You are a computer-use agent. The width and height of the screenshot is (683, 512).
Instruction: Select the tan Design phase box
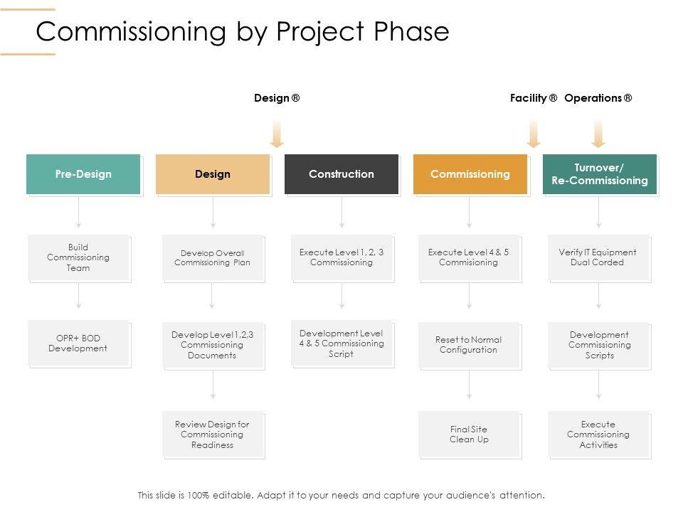point(213,174)
